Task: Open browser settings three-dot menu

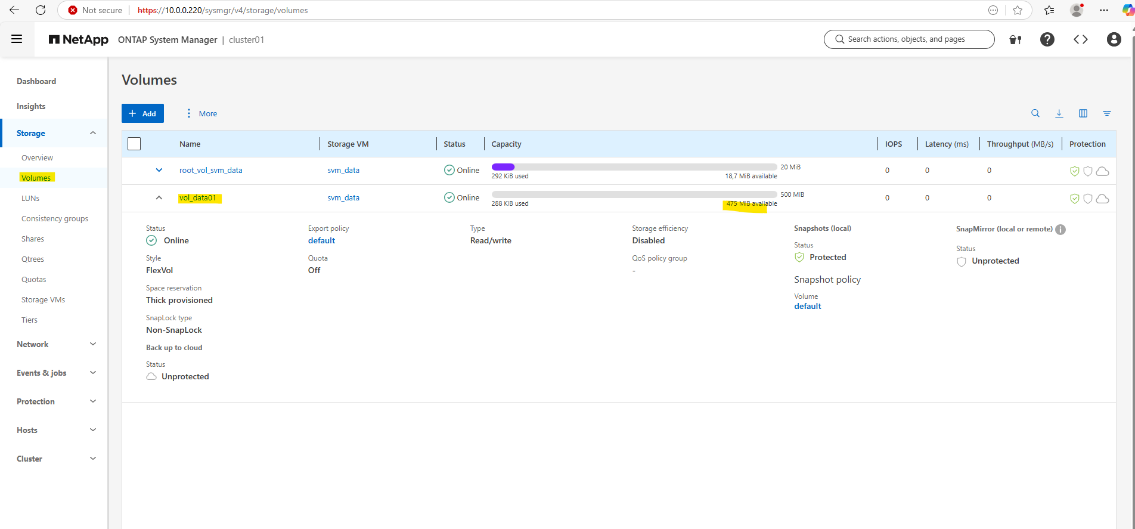Action: 1104,10
